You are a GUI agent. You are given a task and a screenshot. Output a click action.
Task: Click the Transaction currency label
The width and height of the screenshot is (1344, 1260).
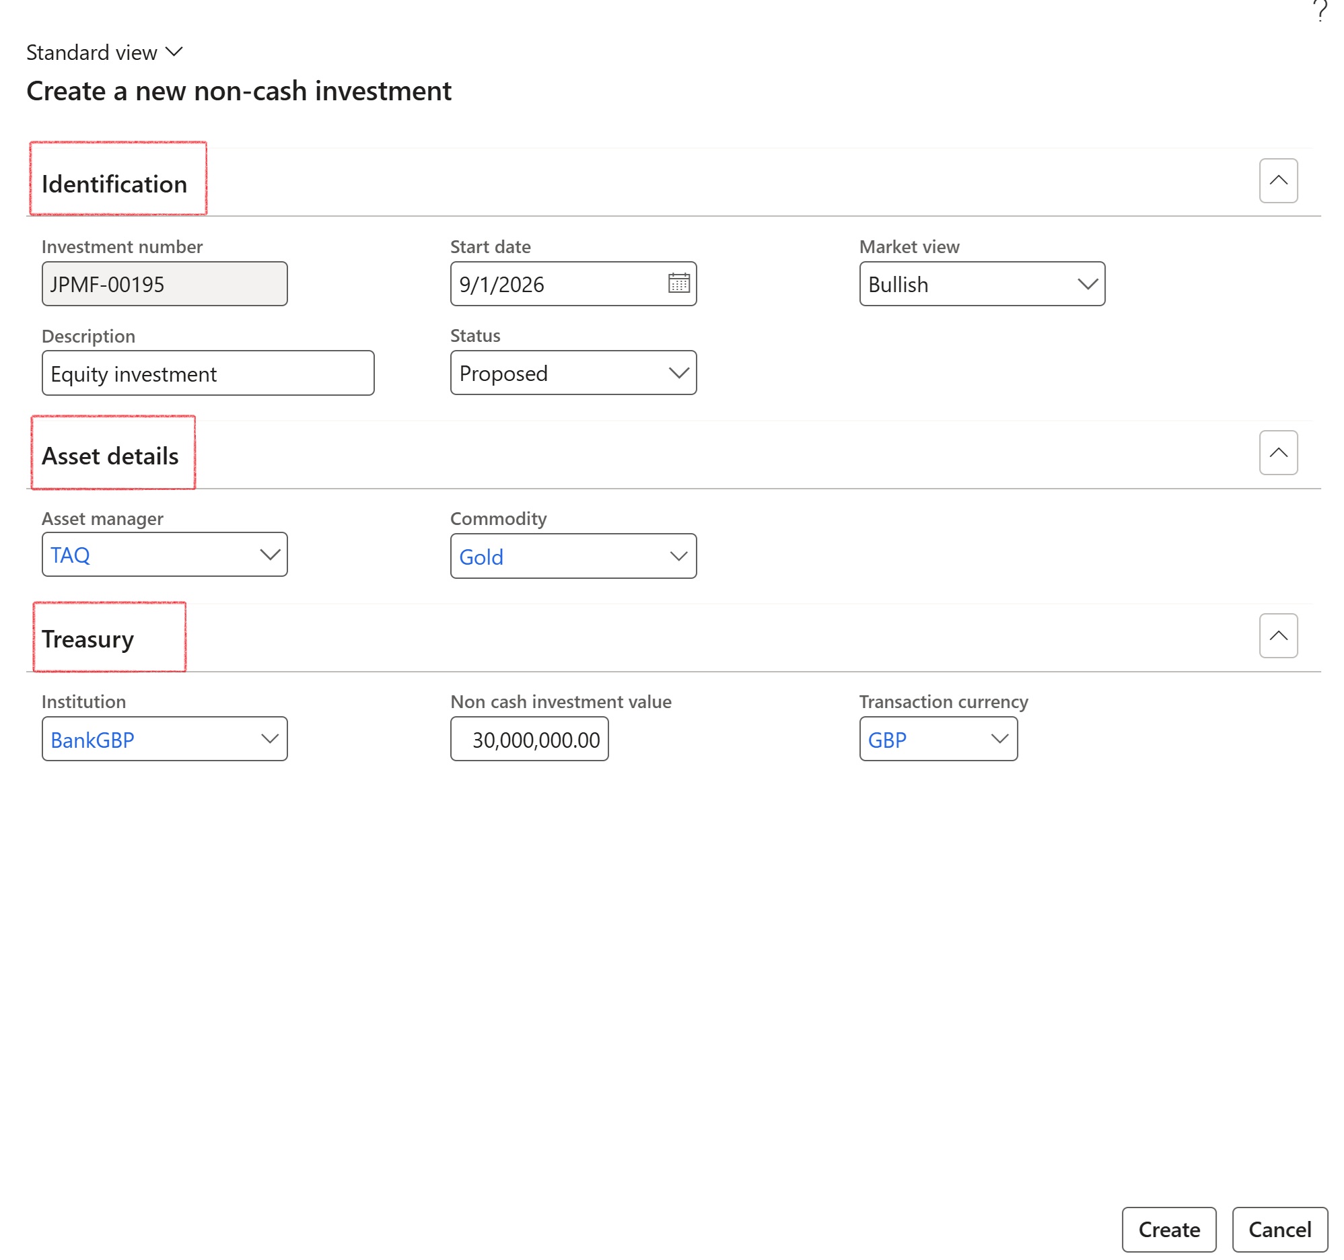[x=943, y=701]
